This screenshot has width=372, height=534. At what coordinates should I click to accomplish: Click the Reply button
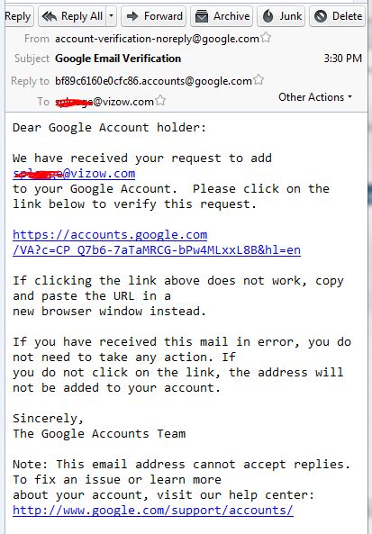pos(19,16)
